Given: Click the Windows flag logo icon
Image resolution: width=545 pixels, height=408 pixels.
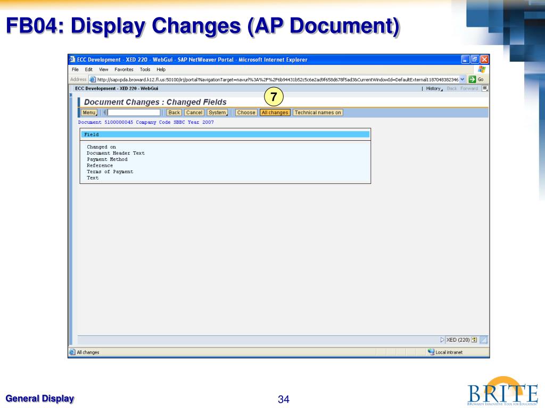Looking at the screenshot, I should (482, 70).
